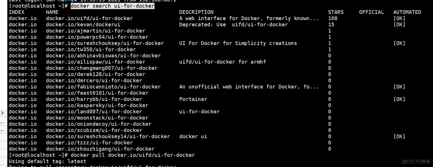Click docker.io/sureshchouksey/ui-for-docker name

point(105,43)
